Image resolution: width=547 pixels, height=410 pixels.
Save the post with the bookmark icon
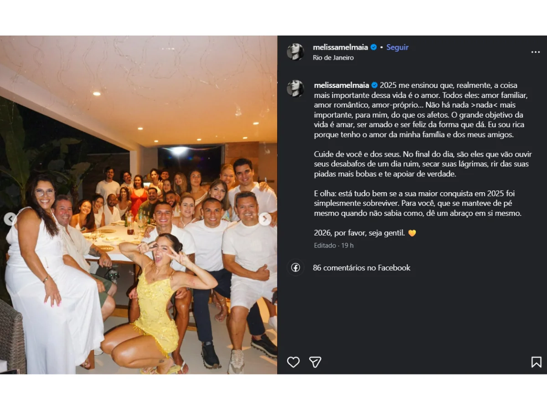tap(537, 362)
